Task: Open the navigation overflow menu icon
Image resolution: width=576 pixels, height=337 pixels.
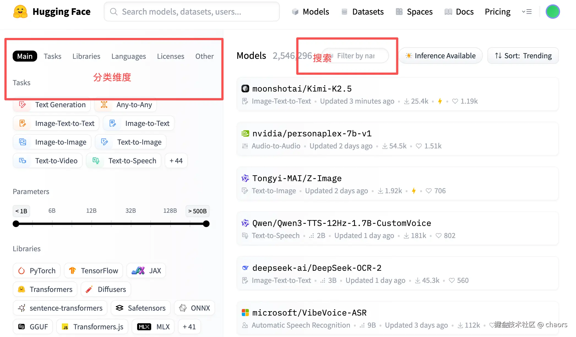Action: click(527, 12)
